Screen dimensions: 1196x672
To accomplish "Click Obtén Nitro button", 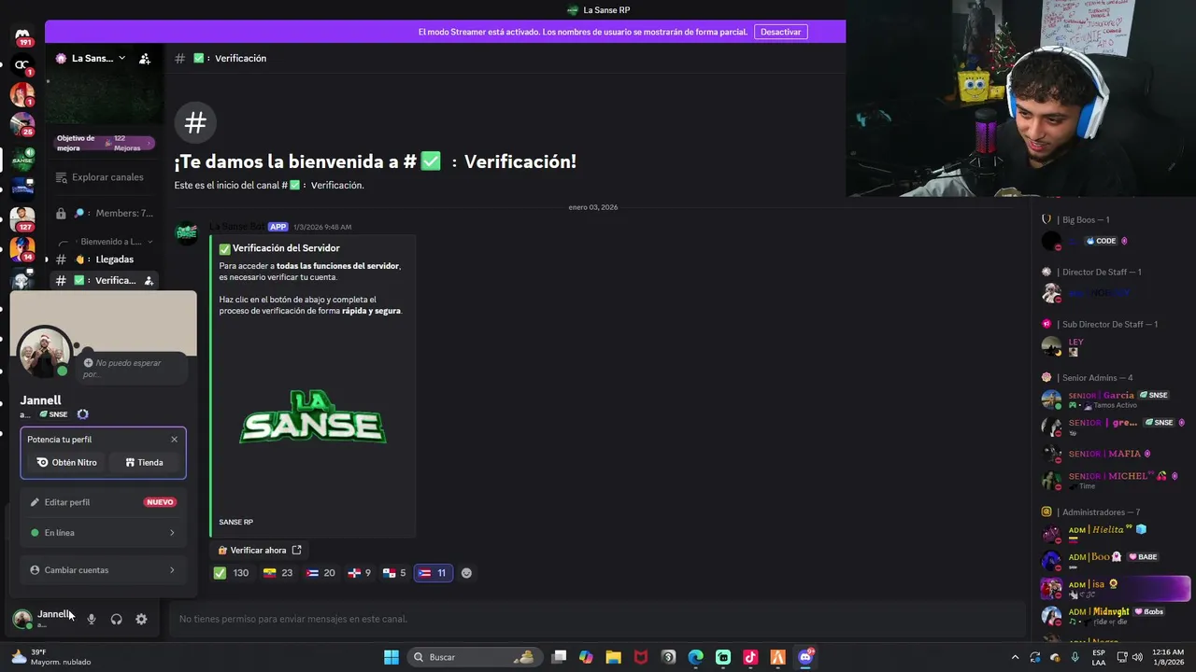I will [66, 462].
